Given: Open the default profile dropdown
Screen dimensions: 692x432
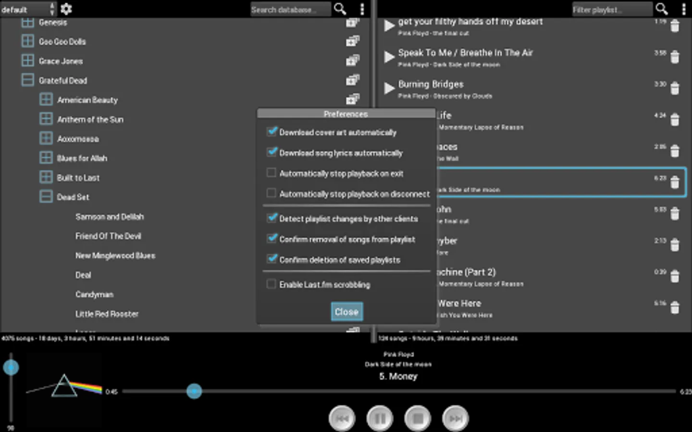Looking at the screenshot, I should click(28, 9).
